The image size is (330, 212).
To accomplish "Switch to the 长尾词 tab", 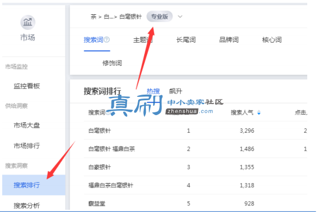I will click(186, 39).
